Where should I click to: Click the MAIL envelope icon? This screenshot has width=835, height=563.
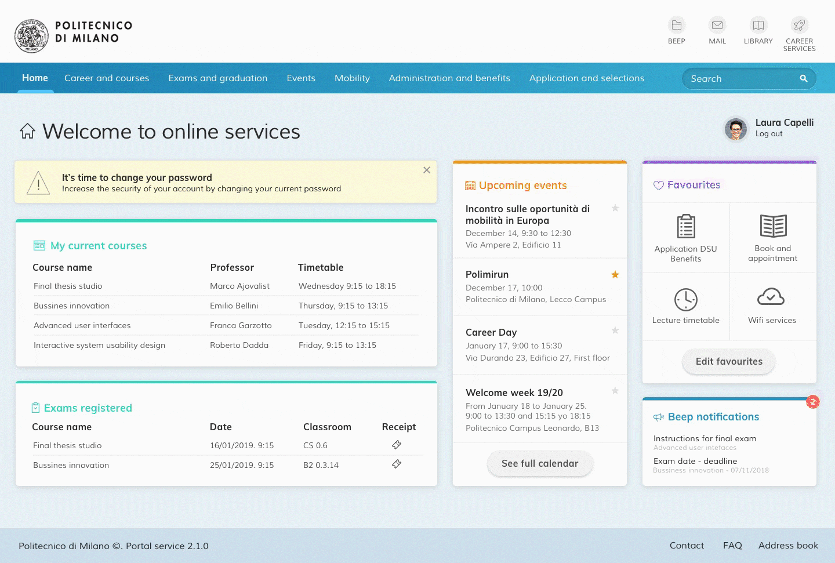click(x=717, y=26)
